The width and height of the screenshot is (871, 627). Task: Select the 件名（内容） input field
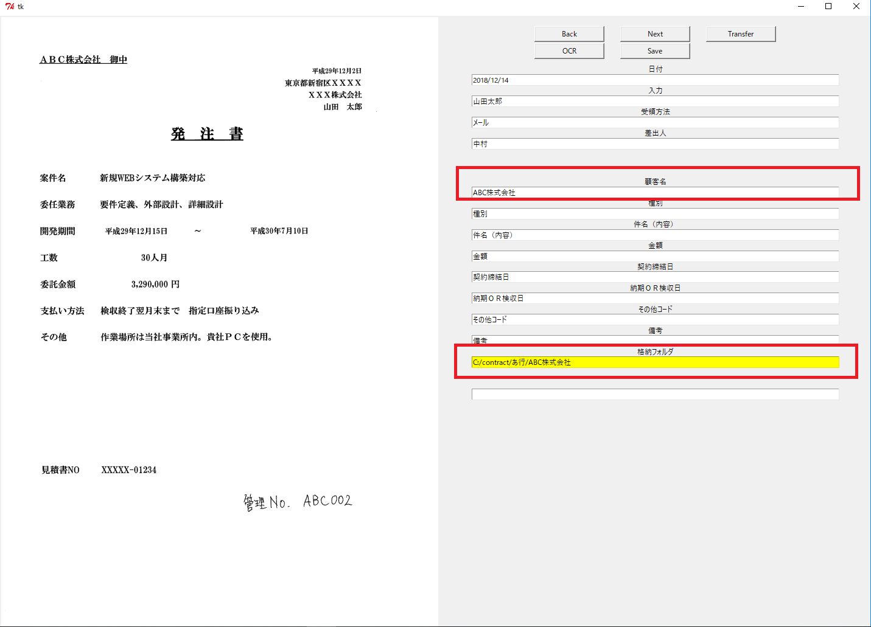[x=655, y=235]
